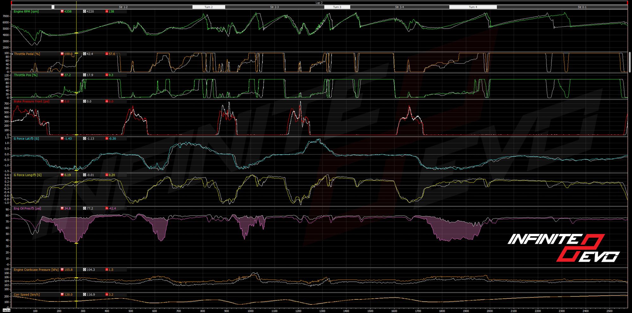Click the Lap 2 bar at the top
This screenshot has height=313, width=632.
click(319, 3)
